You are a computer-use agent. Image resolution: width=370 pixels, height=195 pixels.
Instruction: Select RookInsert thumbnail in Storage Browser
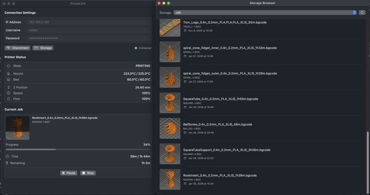pyautogui.click(x=170, y=179)
